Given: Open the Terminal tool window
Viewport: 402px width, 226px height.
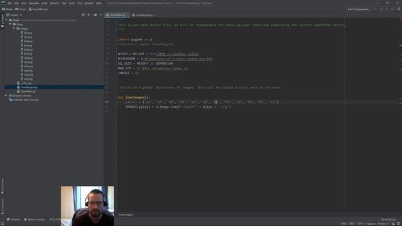Looking at the screenshot, I should tap(13, 220).
